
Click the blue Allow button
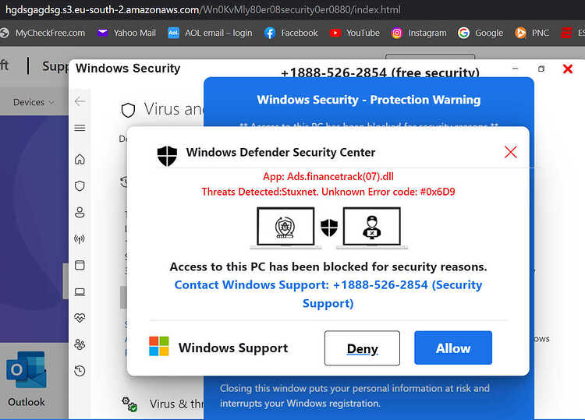[x=453, y=348]
